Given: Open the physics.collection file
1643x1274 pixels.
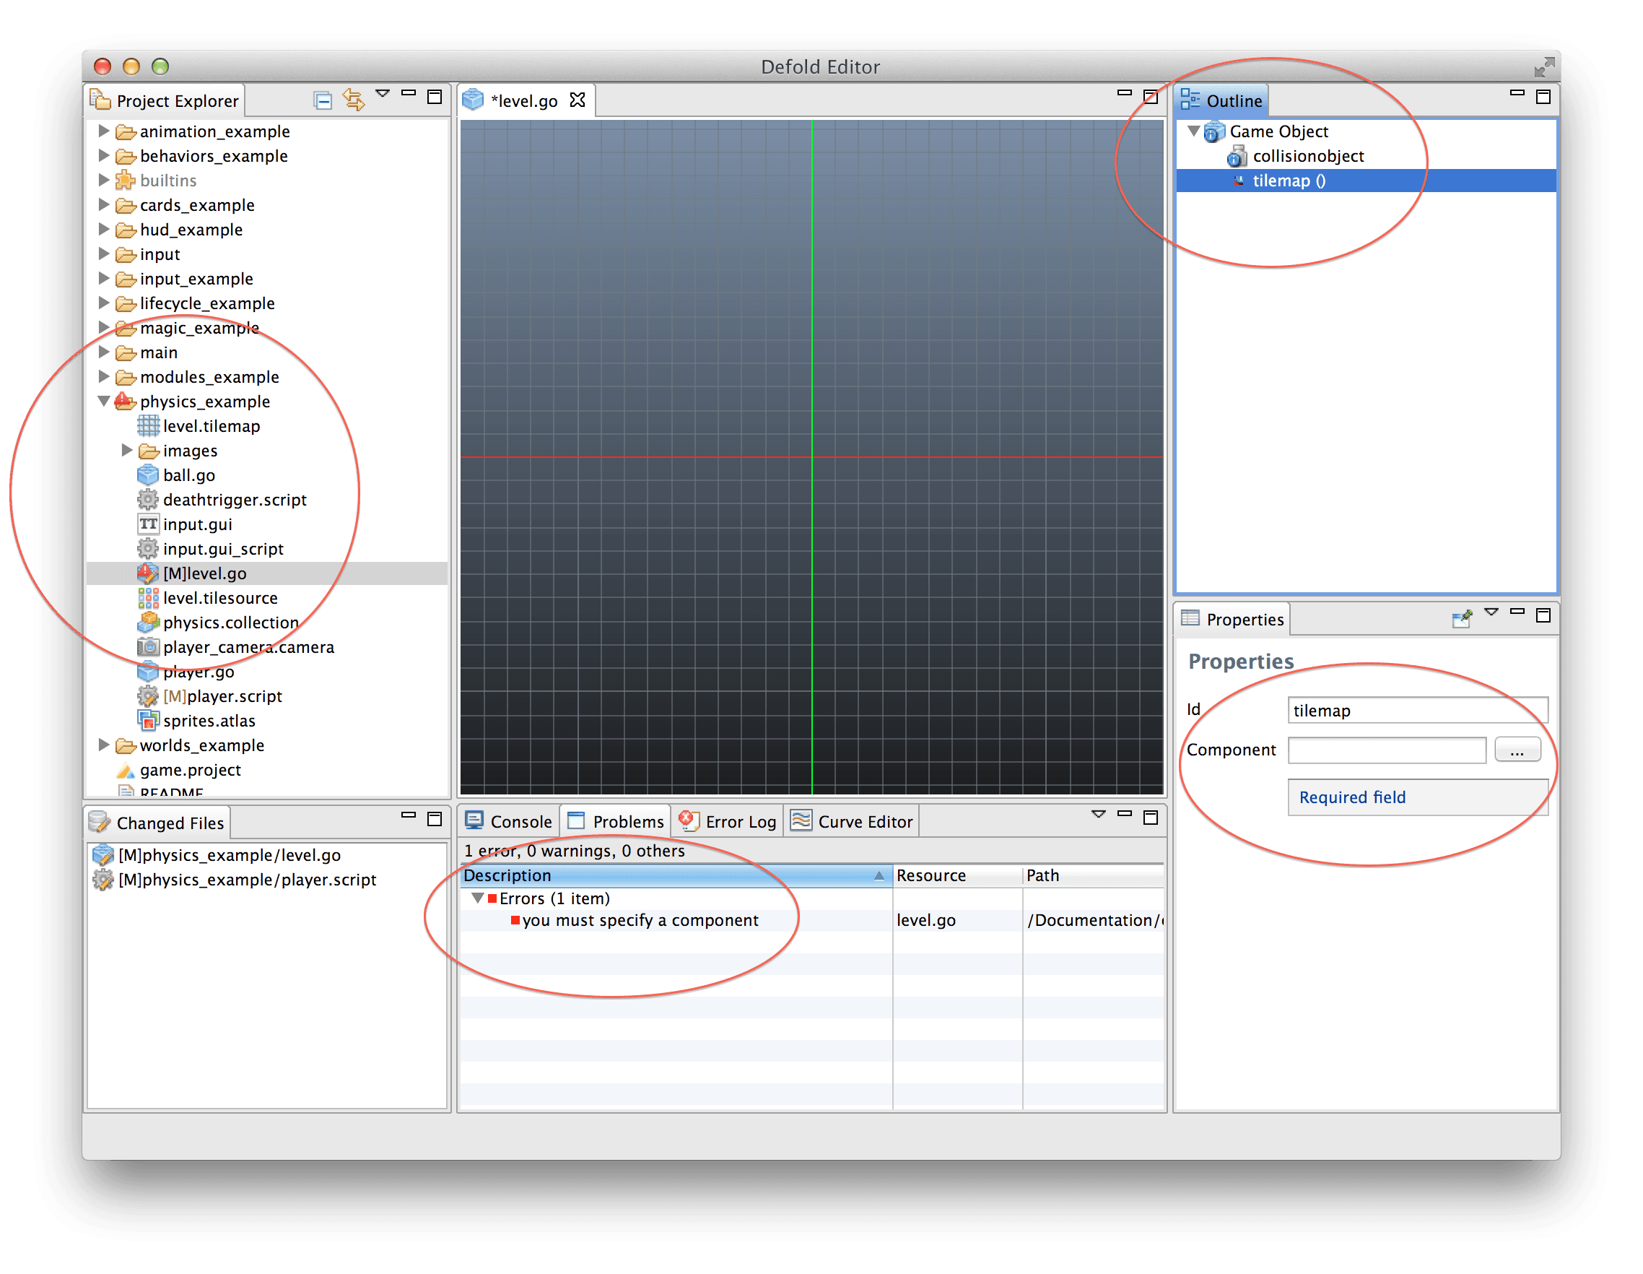Looking at the screenshot, I should 230,623.
